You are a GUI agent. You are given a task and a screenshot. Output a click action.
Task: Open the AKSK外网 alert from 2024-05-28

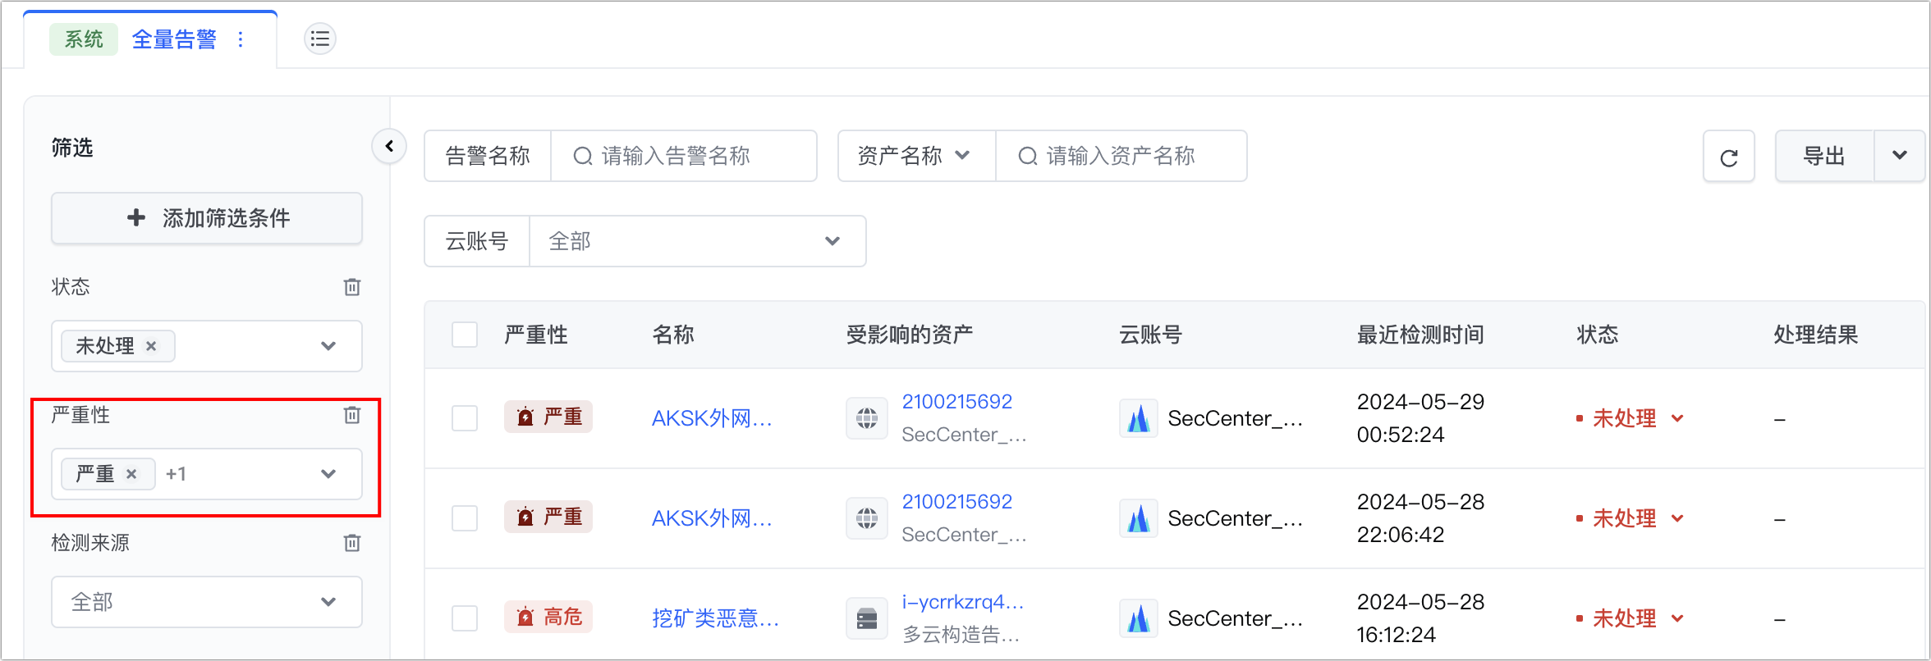[712, 518]
